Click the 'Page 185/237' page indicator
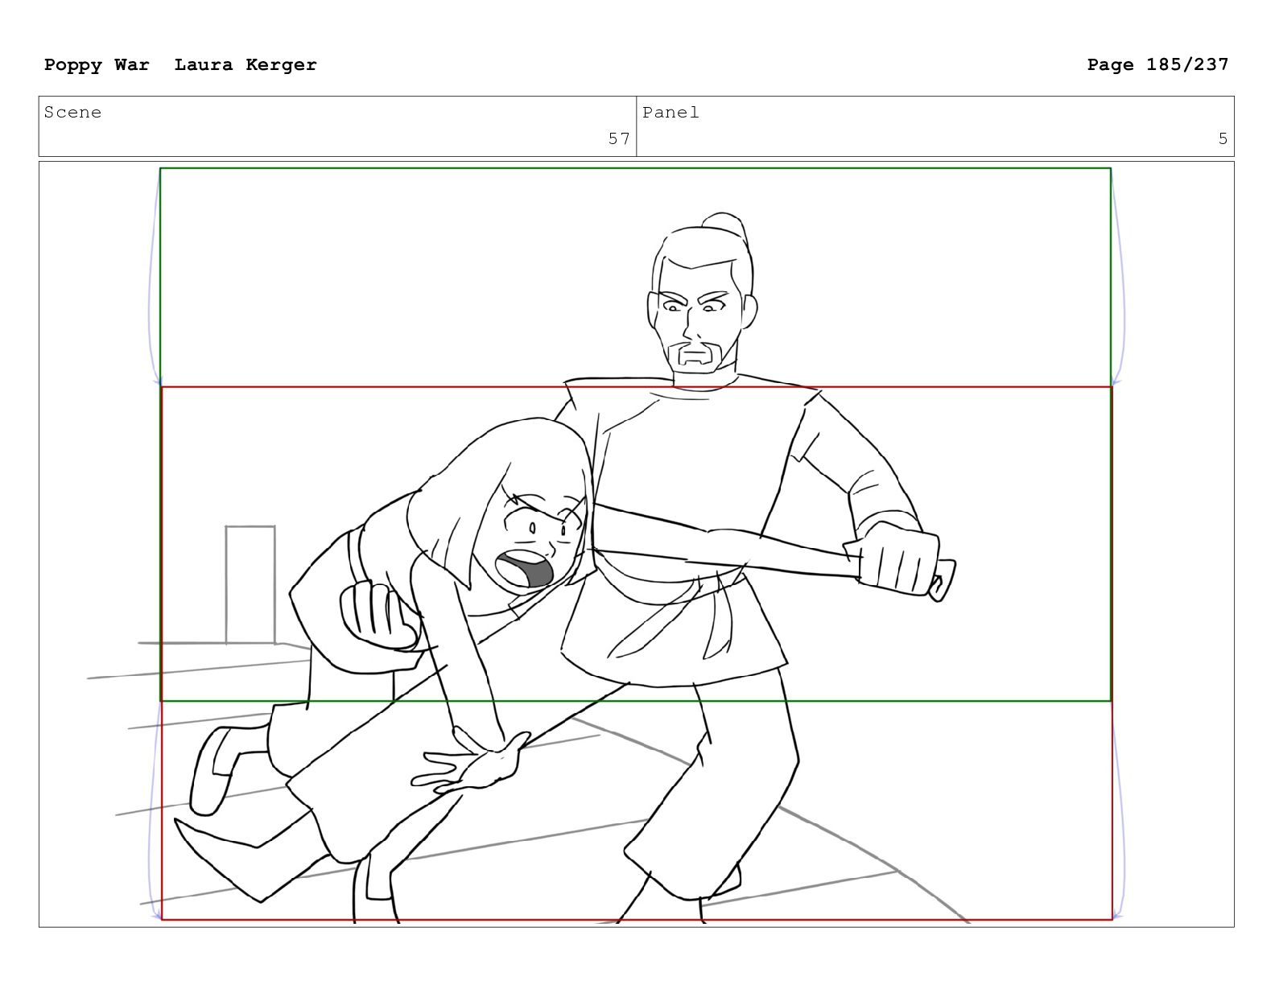The height and width of the screenshot is (985, 1275). click(x=1157, y=64)
